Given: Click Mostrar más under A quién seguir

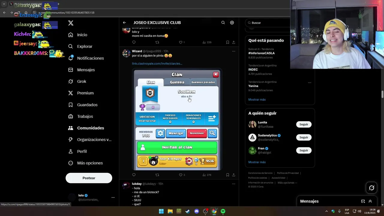Looking at the screenshot, I should (257, 162).
